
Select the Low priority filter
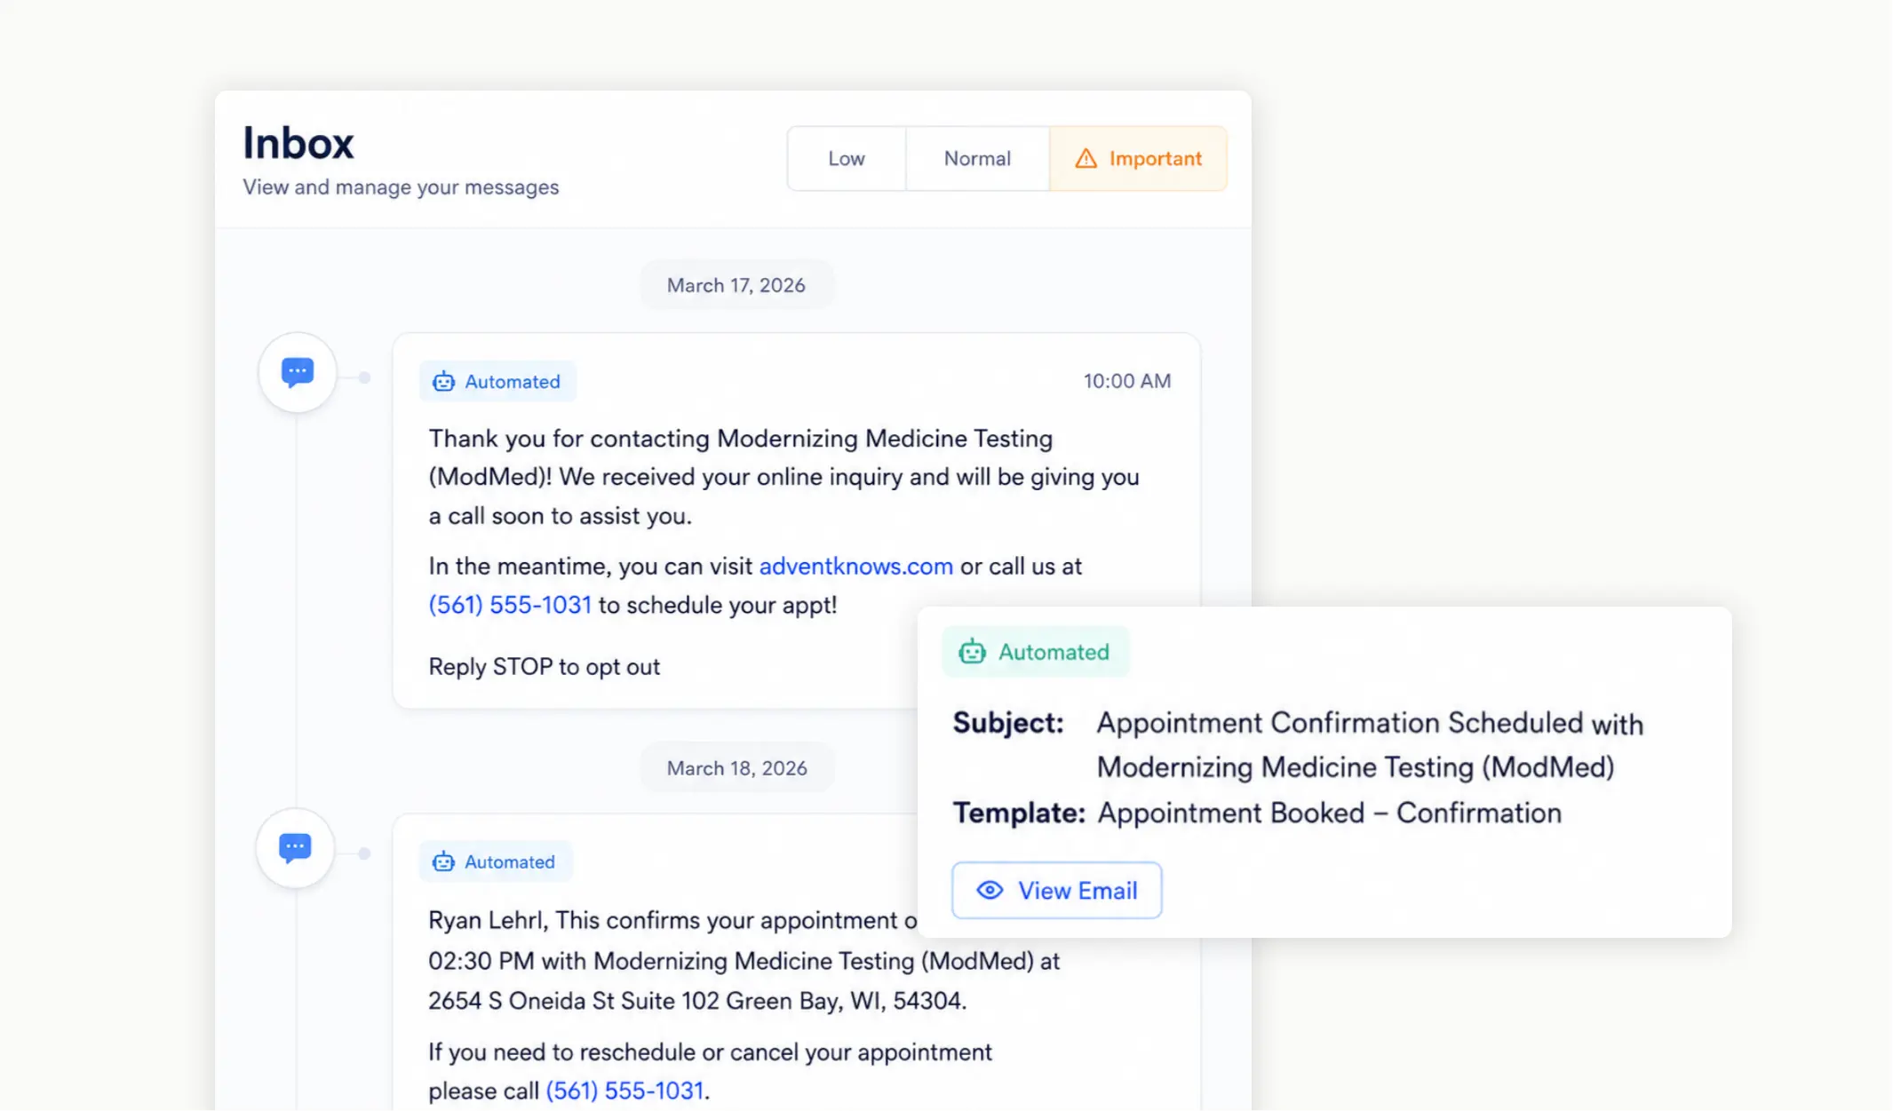(x=847, y=158)
